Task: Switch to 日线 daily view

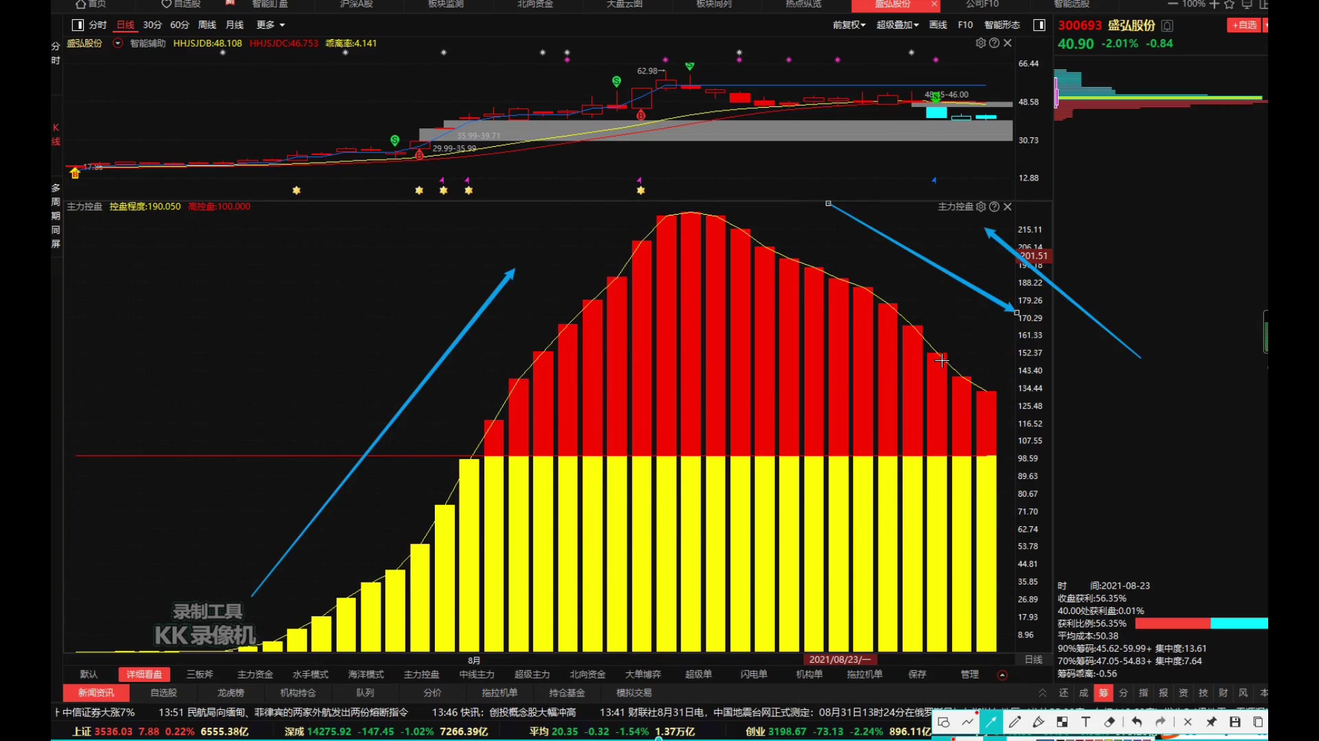Action: coord(125,25)
